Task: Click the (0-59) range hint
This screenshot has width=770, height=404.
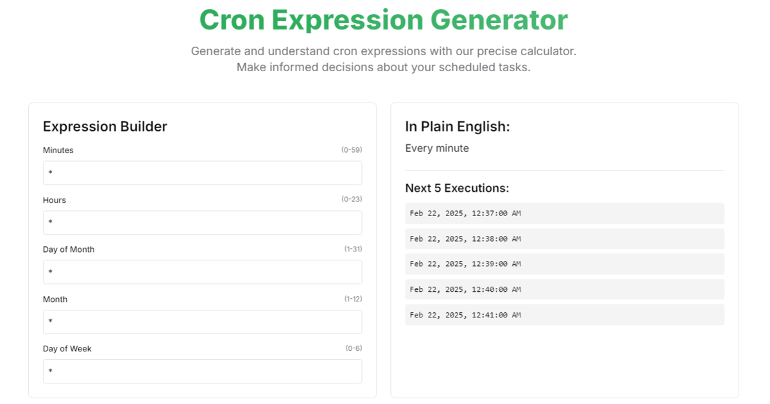Action: (x=352, y=150)
